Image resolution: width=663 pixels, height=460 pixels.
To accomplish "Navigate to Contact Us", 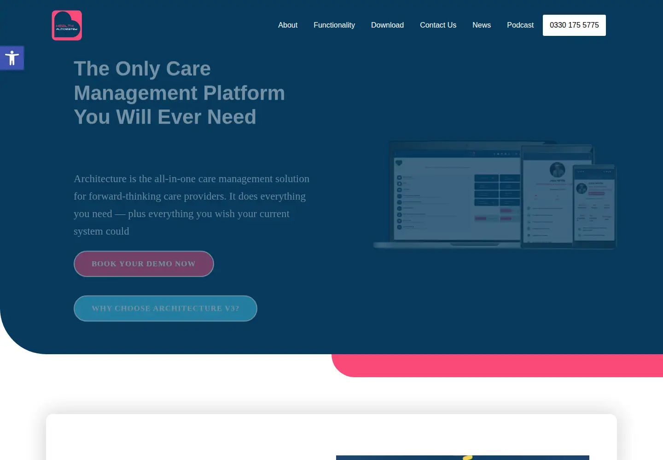I will tap(438, 25).
